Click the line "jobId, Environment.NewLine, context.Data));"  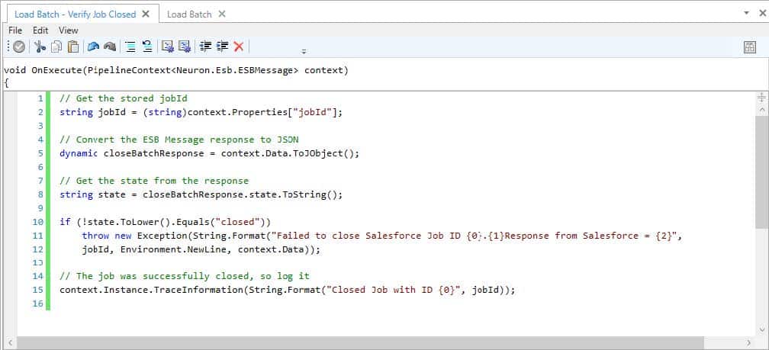tap(201, 249)
